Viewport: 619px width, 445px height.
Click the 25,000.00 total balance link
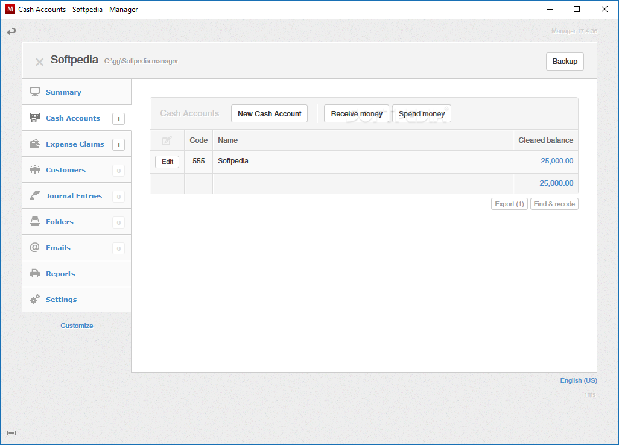pyautogui.click(x=556, y=183)
